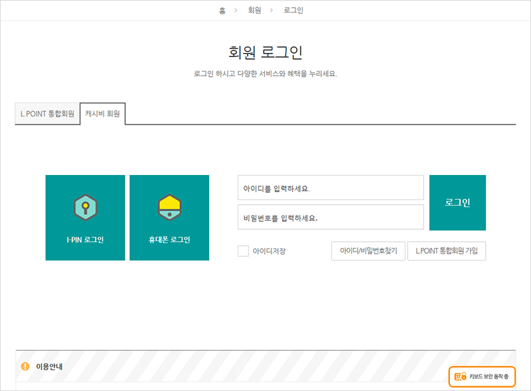Click the keyboard security lock icon

click(x=460, y=376)
